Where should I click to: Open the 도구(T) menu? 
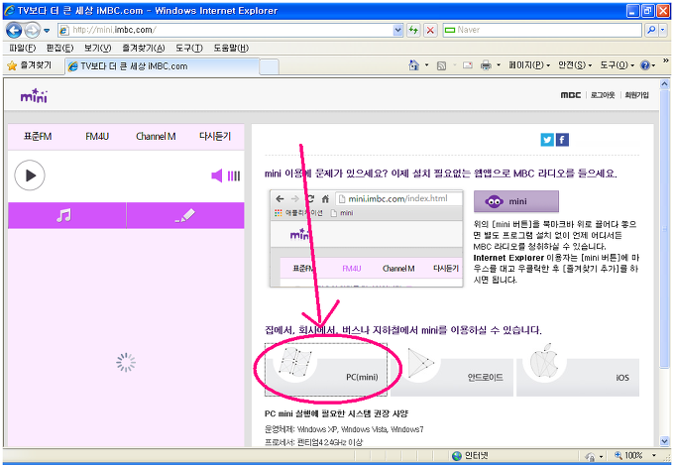(x=189, y=48)
